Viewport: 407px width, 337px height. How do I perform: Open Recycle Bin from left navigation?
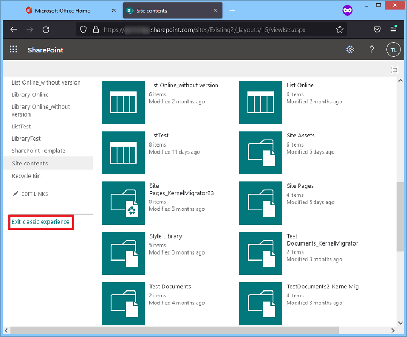click(26, 176)
